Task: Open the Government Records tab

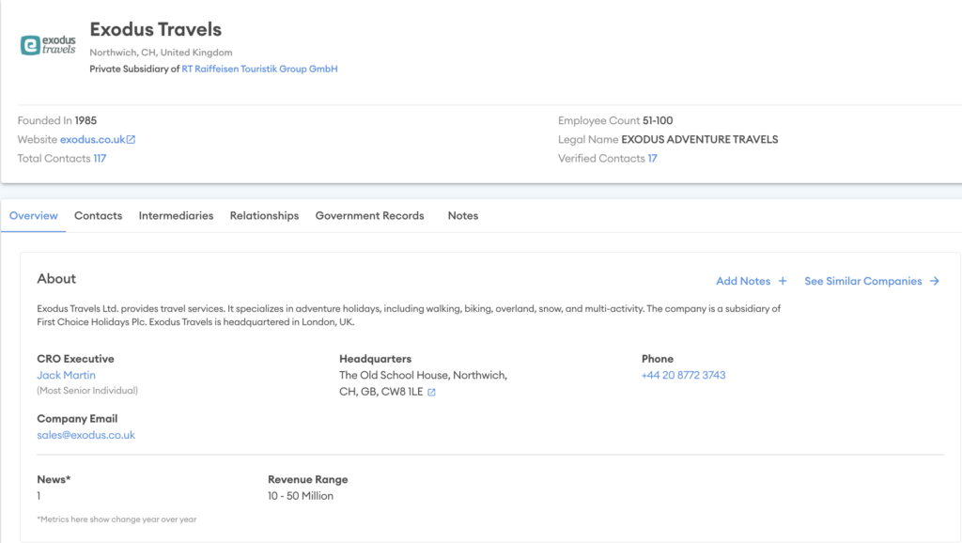Action: (369, 215)
